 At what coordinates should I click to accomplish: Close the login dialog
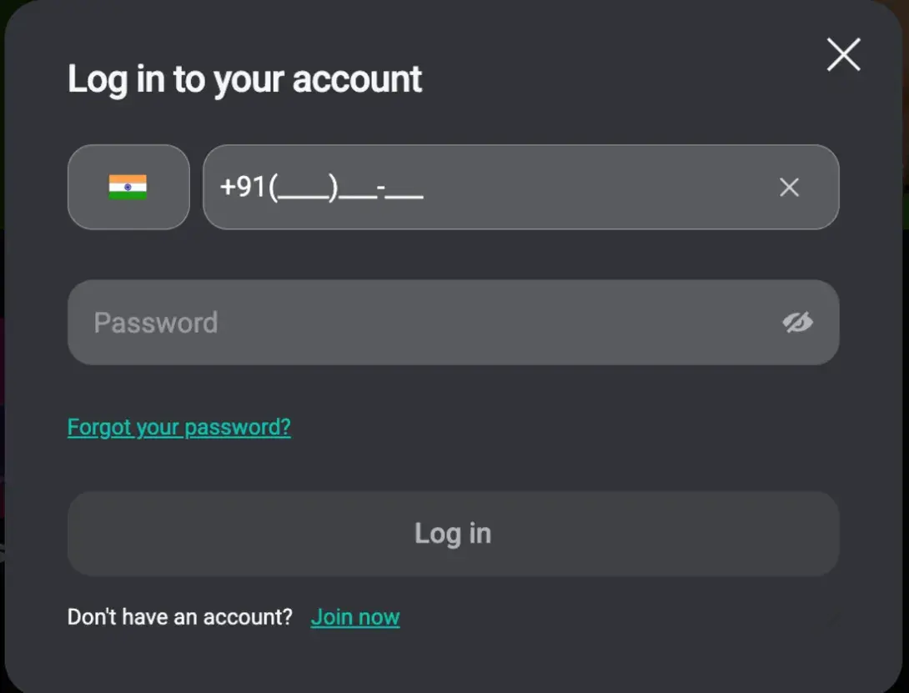click(x=843, y=55)
